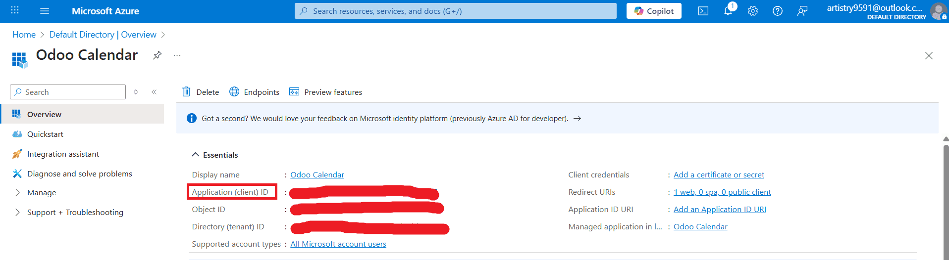The image size is (949, 260).
Task: Open Integration assistant in sidebar
Action: (x=63, y=154)
